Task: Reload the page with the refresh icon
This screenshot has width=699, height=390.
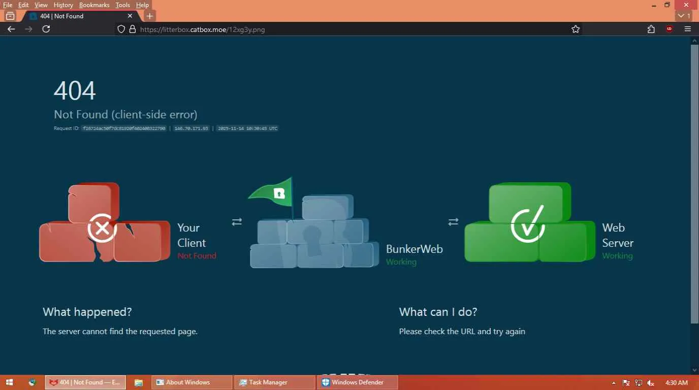Action: pos(46,29)
